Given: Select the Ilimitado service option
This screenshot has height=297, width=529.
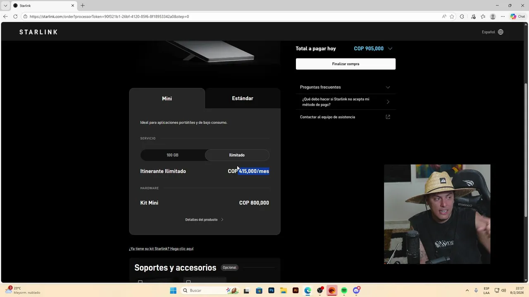Looking at the screenshot, I should [x=237, y=155].
